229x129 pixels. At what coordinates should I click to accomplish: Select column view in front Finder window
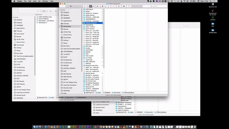tap(91, 6)
